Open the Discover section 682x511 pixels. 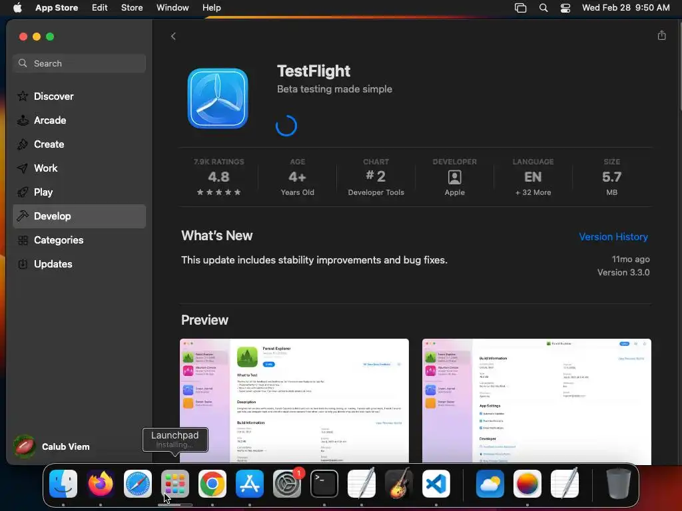coord(79,96)
